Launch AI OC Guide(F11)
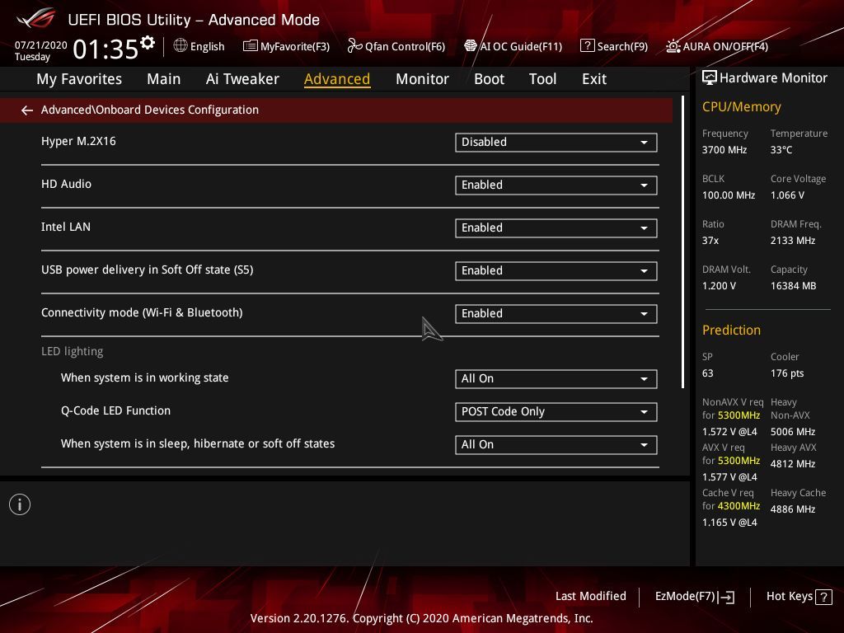 [x=513, y=46]
